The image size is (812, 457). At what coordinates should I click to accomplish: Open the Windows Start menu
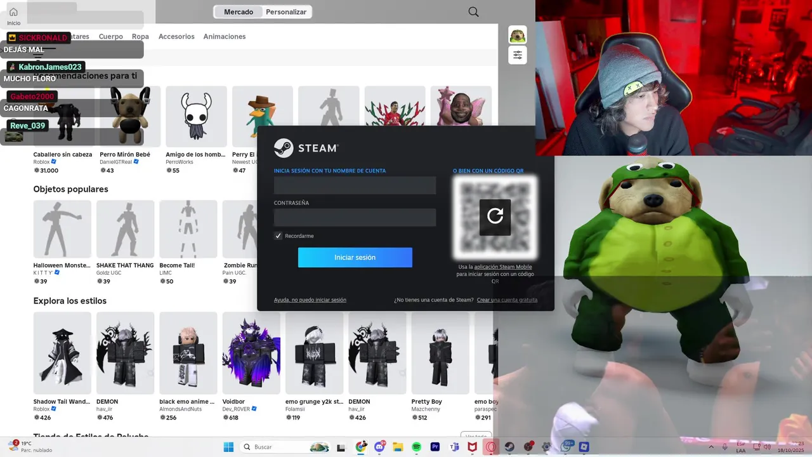click(x=228, y=447)
